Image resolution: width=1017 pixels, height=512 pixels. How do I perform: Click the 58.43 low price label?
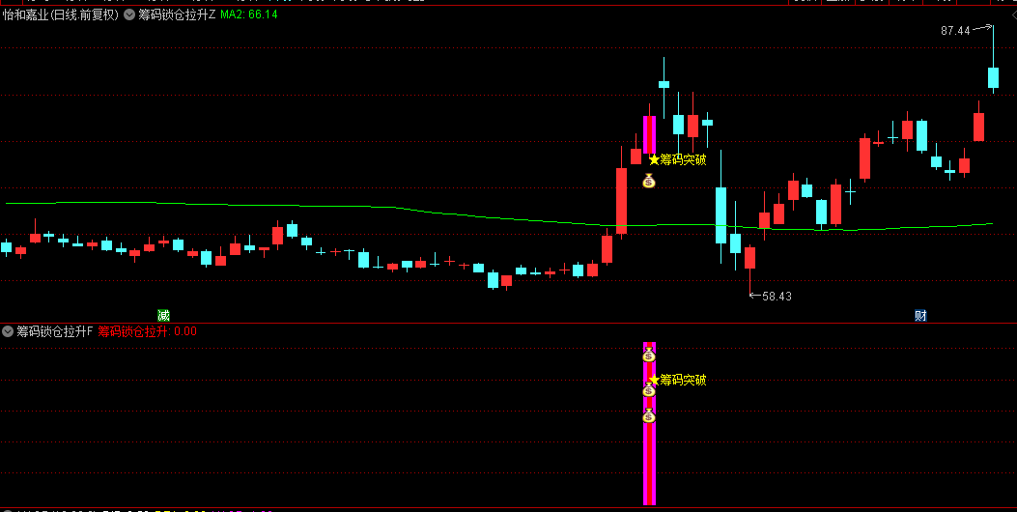(x=777, y=296)
